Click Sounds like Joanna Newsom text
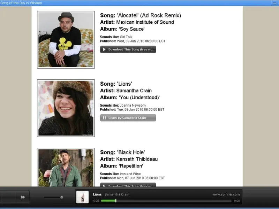The image size is (279, 209). [123, 106]
